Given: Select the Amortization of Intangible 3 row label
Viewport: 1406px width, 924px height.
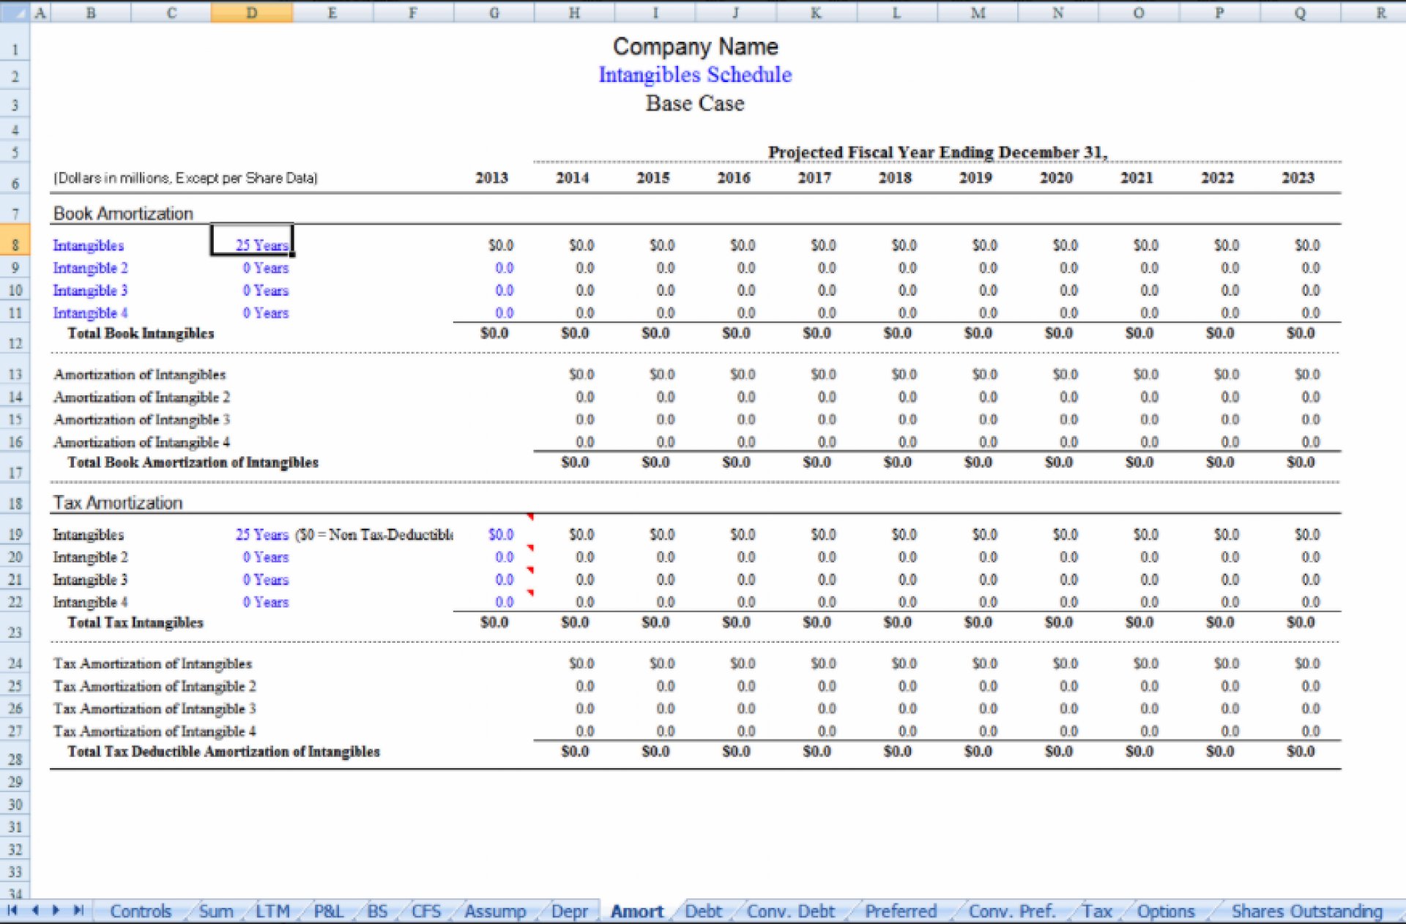Looking at the screenshot, I should [141, 420].
